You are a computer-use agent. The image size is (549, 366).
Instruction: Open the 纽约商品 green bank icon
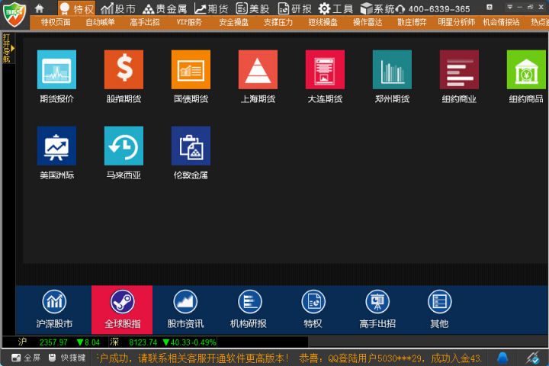526,70
